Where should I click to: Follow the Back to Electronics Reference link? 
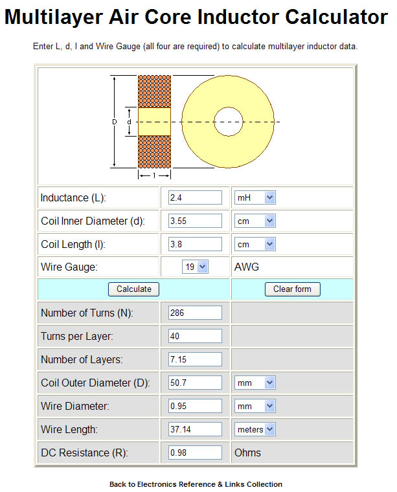coord(196,484)
